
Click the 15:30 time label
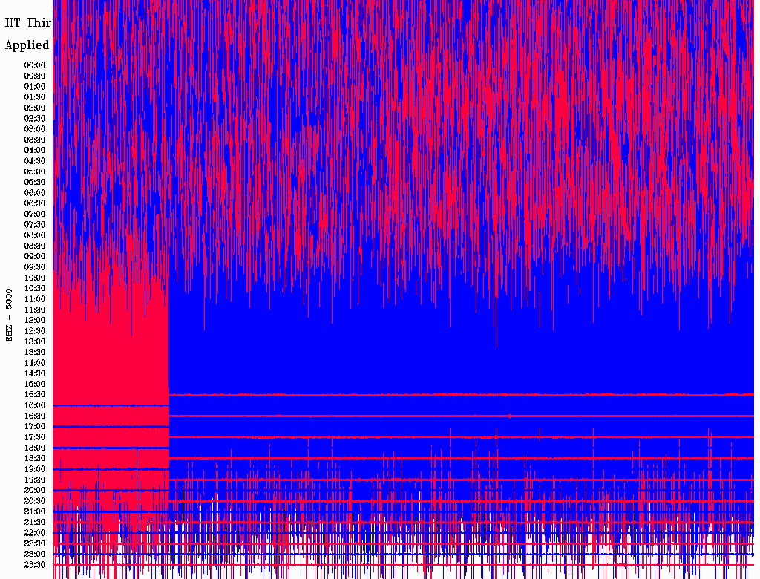pyautogui.click(x=35, y=395)
